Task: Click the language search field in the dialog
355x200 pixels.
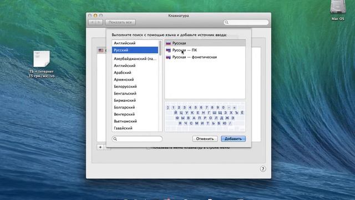Action: [x=137, y=139]
